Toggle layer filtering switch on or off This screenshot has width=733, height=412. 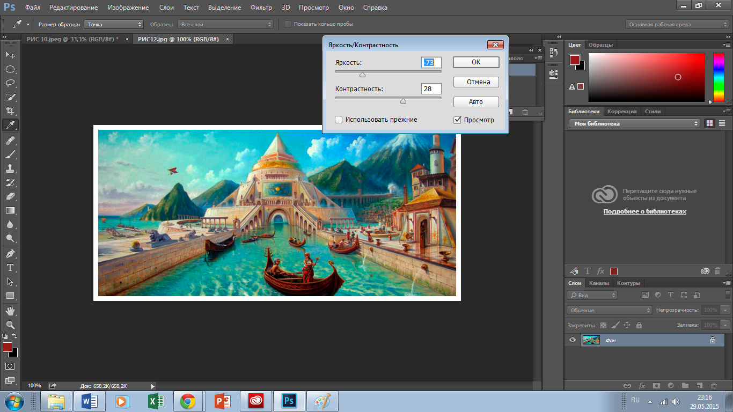[727, 295]
